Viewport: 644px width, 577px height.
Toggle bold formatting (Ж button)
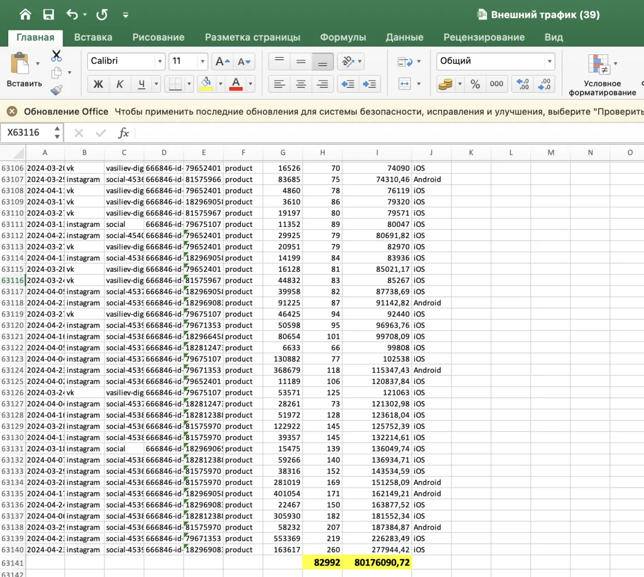click(98, 84)
